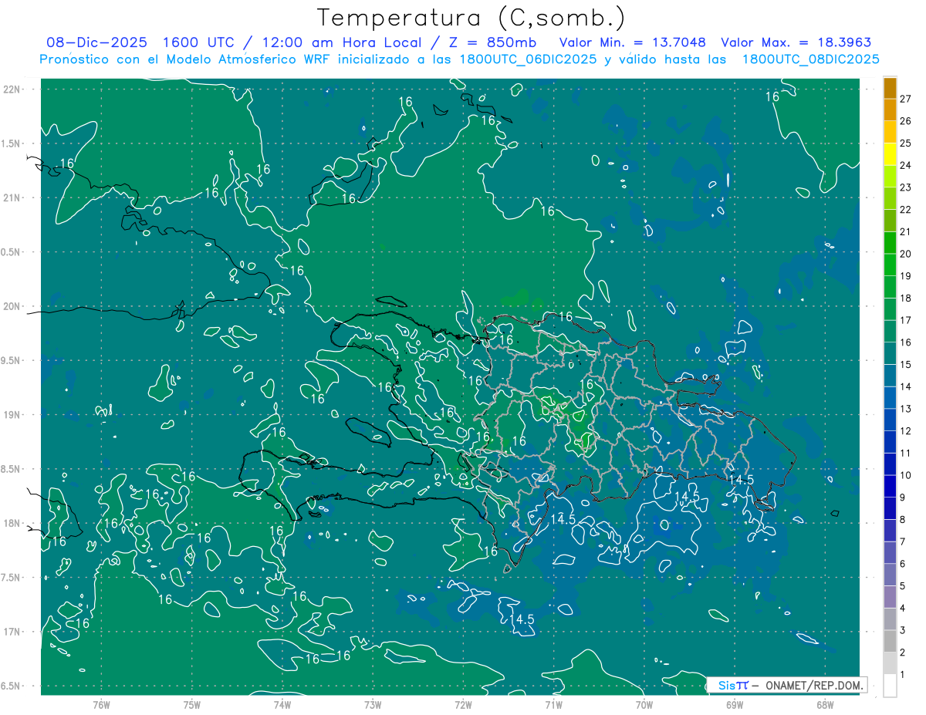Click the "13" color scale label
Screen dimensions: 926x715
(905, 409)
